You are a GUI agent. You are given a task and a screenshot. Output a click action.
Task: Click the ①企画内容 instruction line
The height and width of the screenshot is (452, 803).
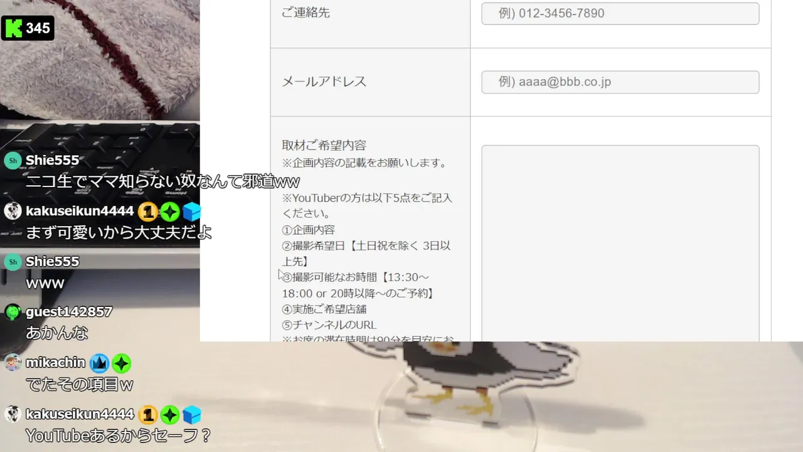pyautogui.click(x=308, y=230)
